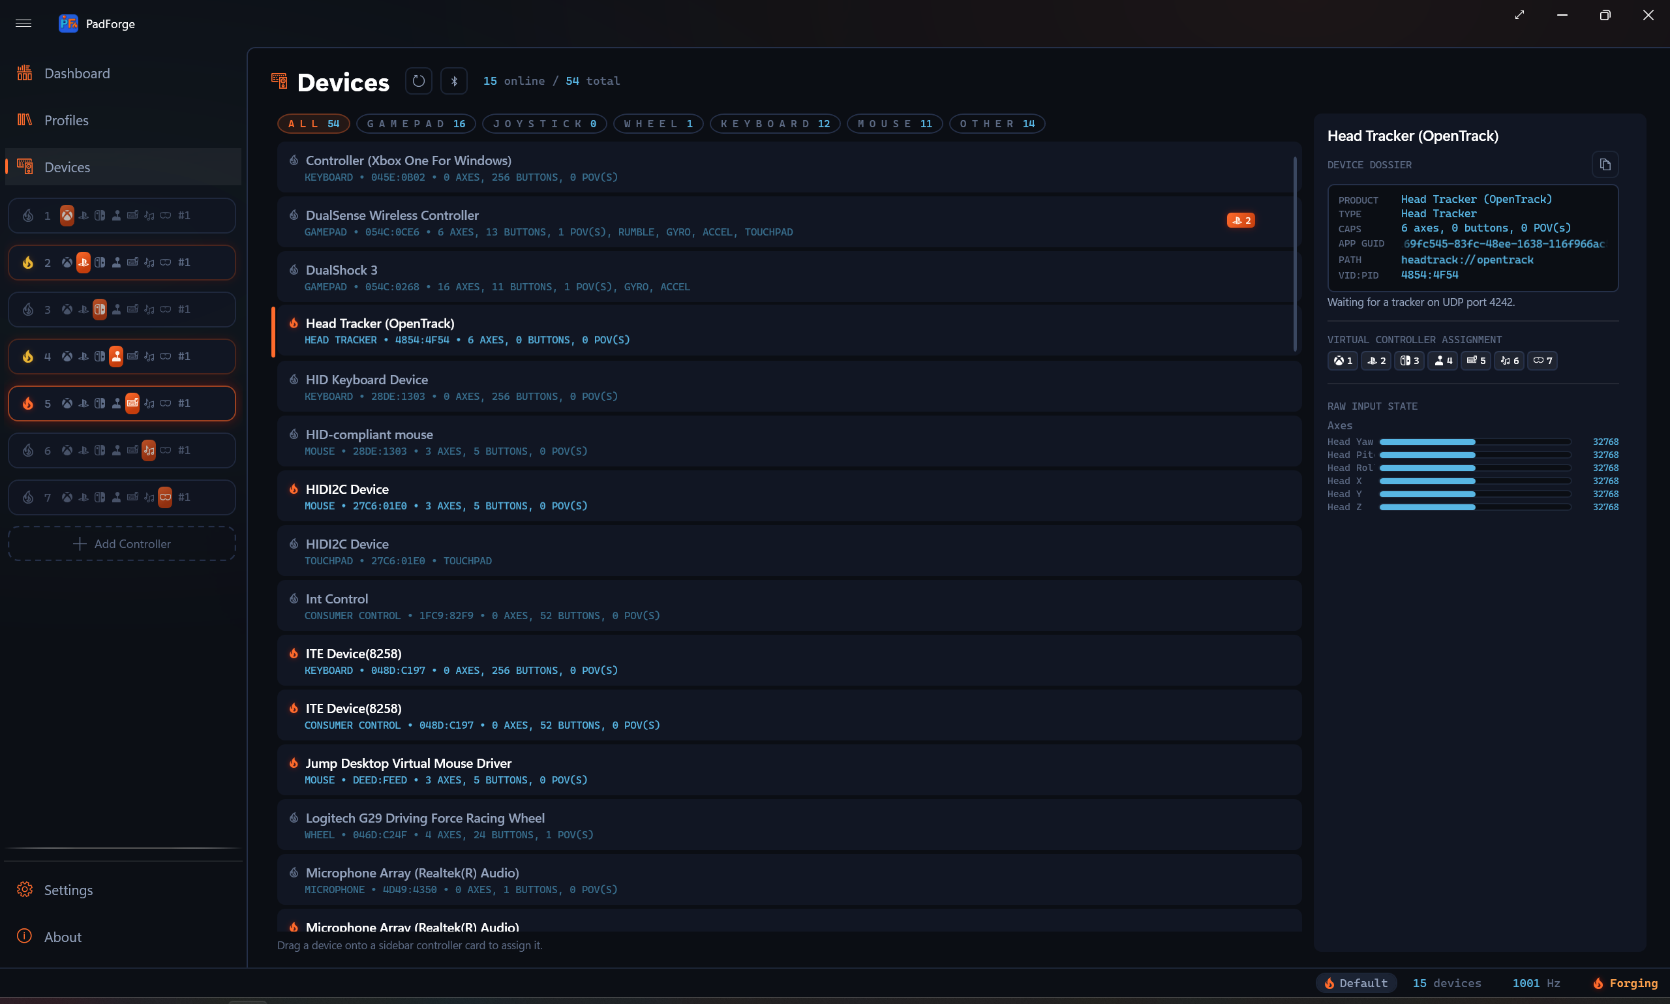Toggle power flame on controller card 3
Screen dimensions: 1670x1004
pos(28,310)
